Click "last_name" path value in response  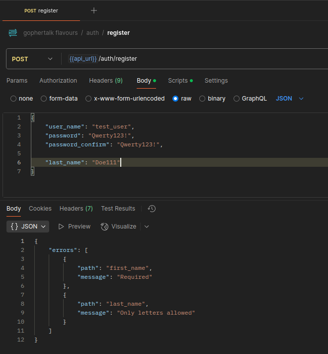click(x=125, y=304)
